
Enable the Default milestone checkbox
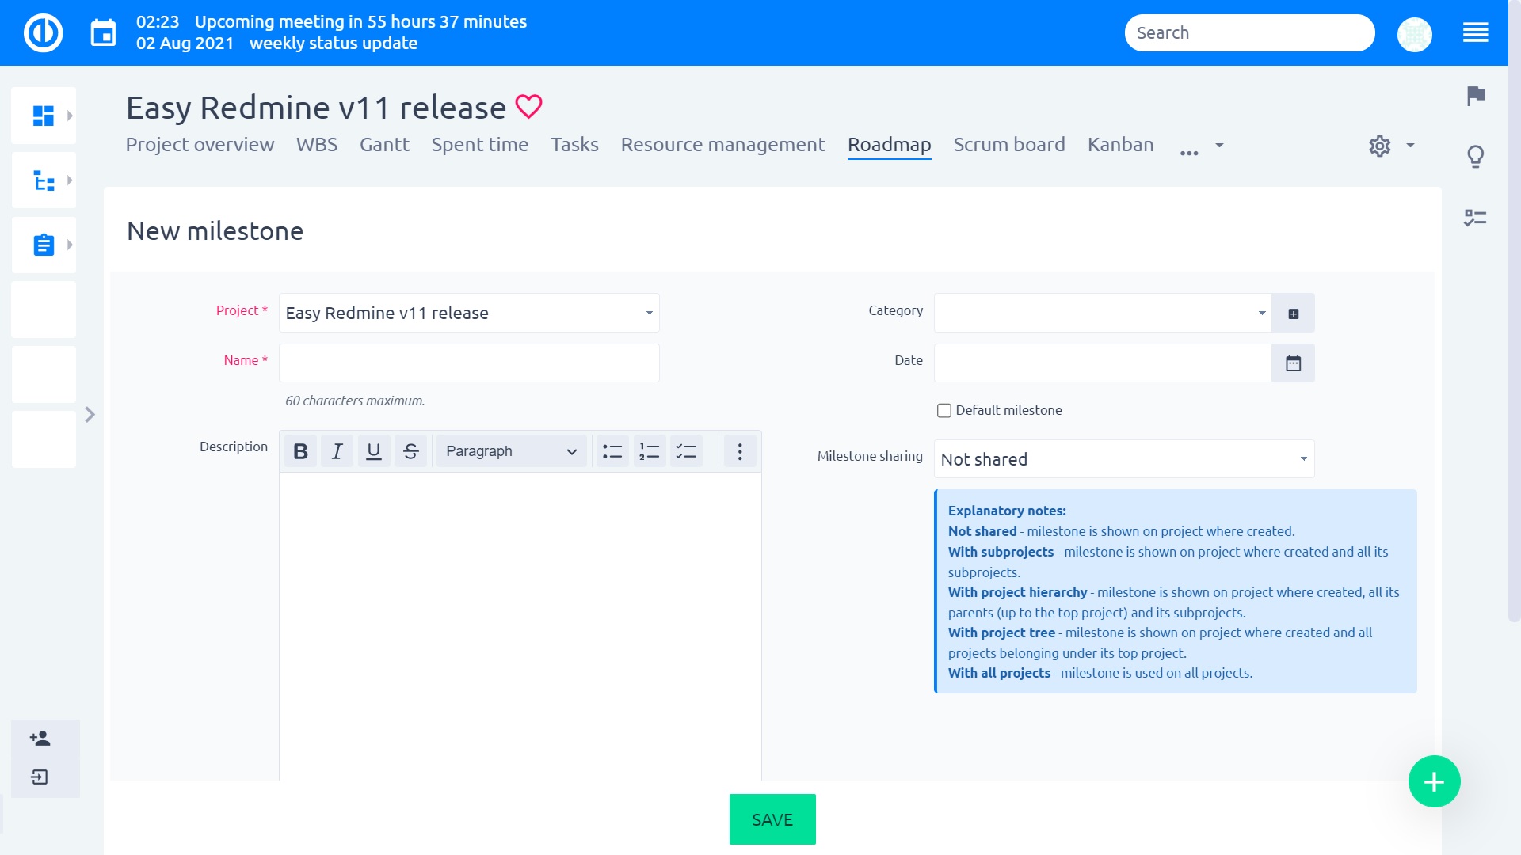(x=943, y=410)
